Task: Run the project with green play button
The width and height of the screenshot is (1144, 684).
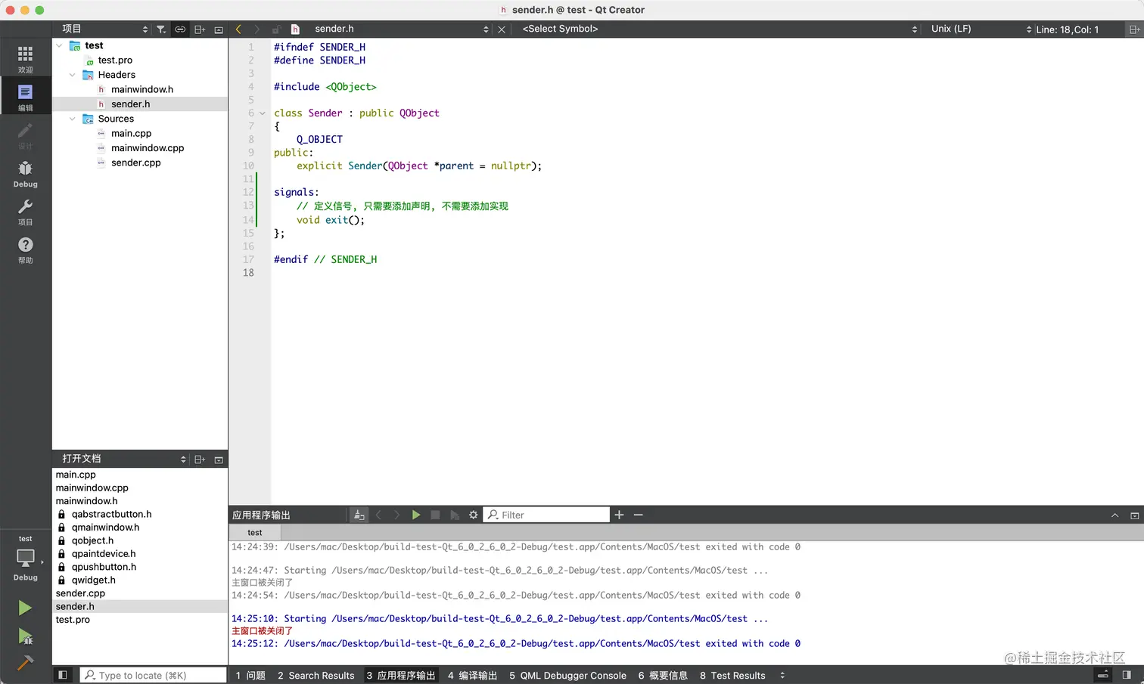Action: pos(25,608)
